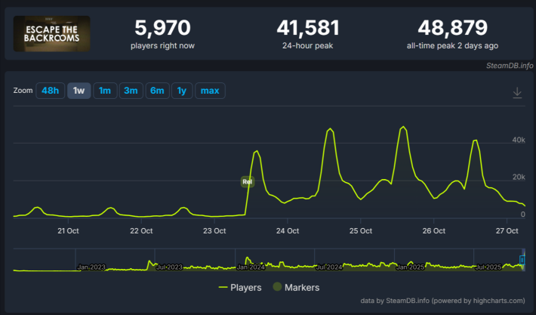Viewport: 536px width, 315px height.
Task: Click the Rel release marker on chart
Action: click(x=247, y=181)
